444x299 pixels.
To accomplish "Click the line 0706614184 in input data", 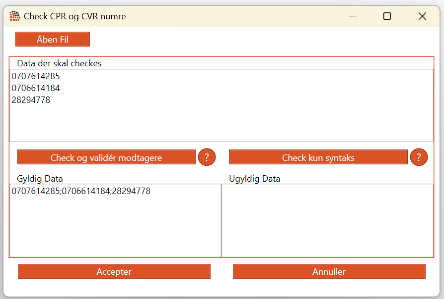I will coord(36,88).
